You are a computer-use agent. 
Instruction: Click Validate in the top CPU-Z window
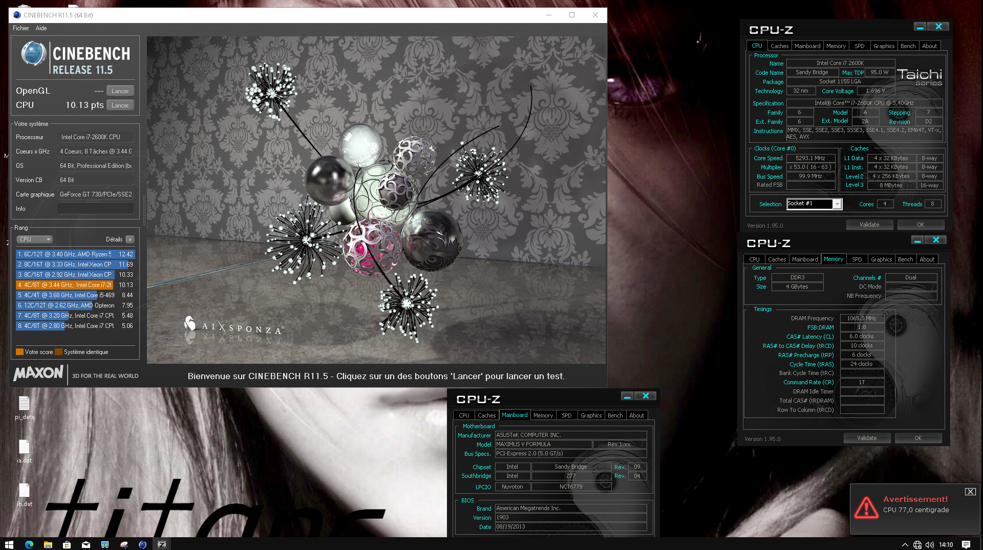point(869,225)
